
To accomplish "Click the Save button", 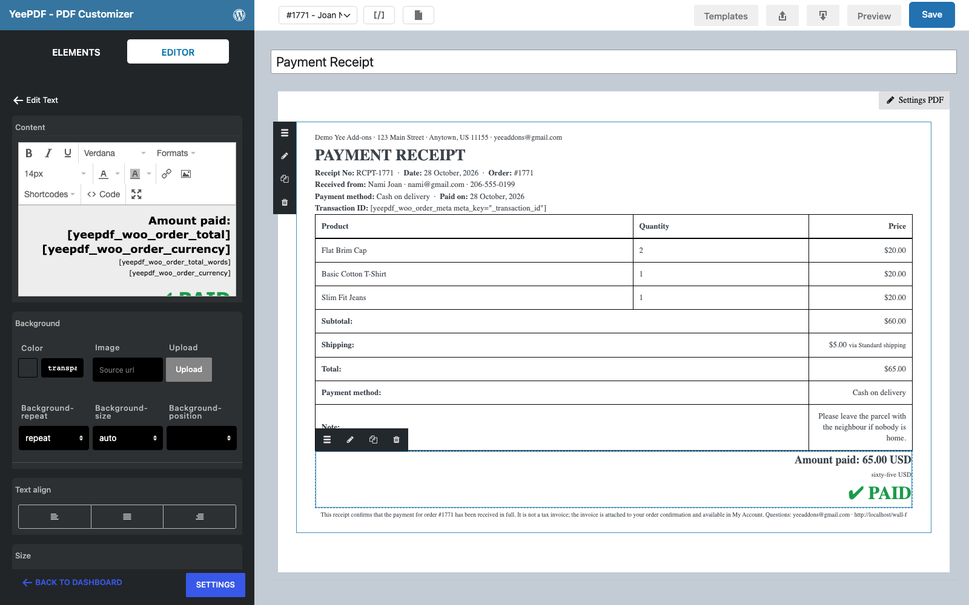I will pos(931,15).
